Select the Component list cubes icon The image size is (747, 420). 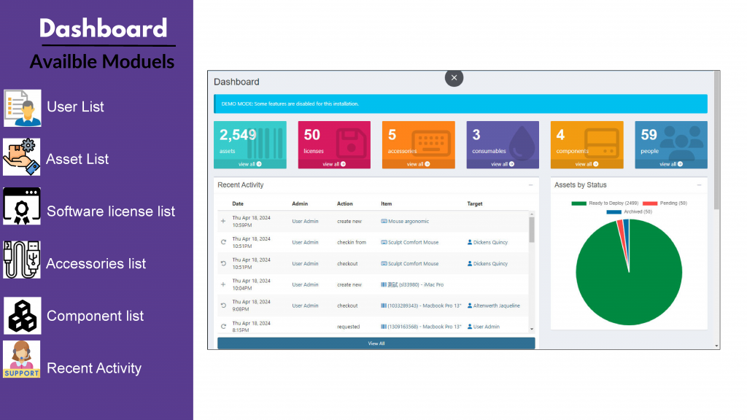(22, 316)
